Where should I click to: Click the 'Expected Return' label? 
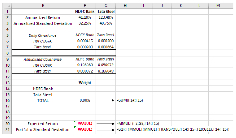click(43, 124)
